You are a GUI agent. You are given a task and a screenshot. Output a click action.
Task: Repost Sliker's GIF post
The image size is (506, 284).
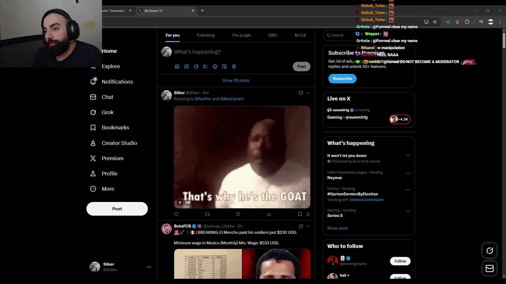tap(207, 214)
